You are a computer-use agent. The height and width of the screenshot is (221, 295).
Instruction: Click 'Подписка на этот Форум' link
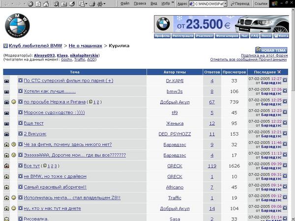point(265,55)
